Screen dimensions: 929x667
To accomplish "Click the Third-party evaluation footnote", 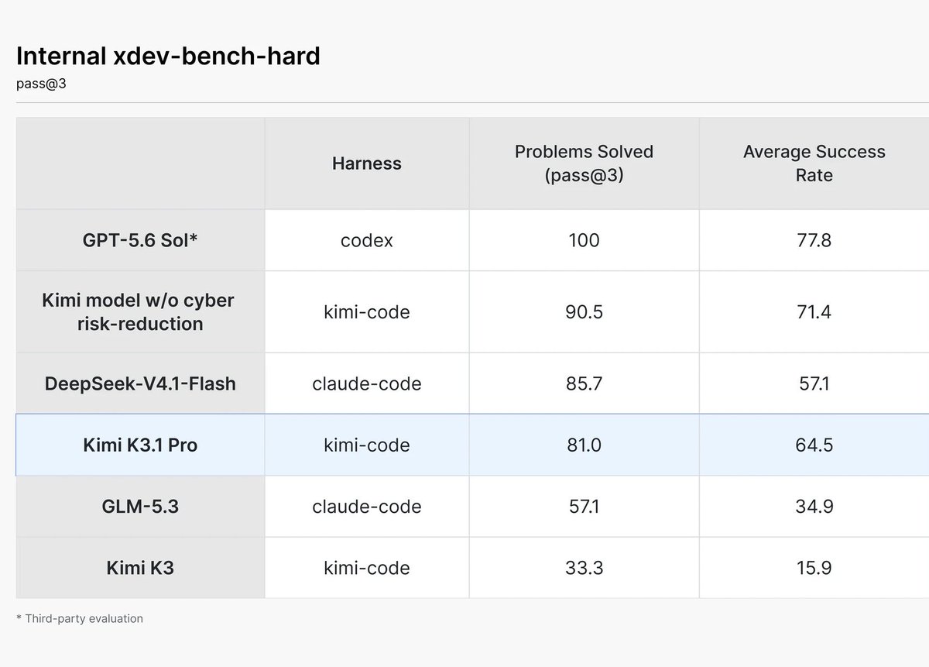I will (x=80, y=618).
